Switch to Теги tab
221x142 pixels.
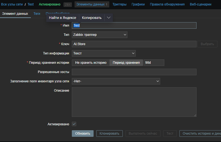[x=37, y=14]
